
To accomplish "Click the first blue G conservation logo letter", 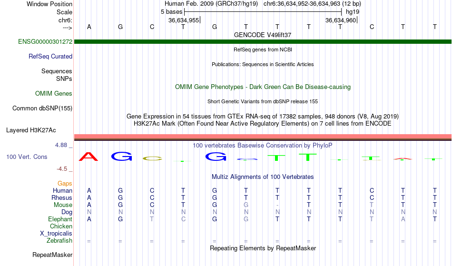I will 121,157.
